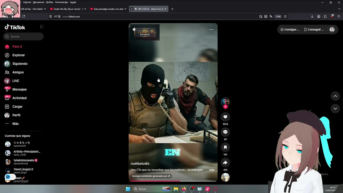Image resolution: width=343 pixels, height=193 pixels.
Task: Open the Ayuda browser menu
Action: [x=73, y=2]
